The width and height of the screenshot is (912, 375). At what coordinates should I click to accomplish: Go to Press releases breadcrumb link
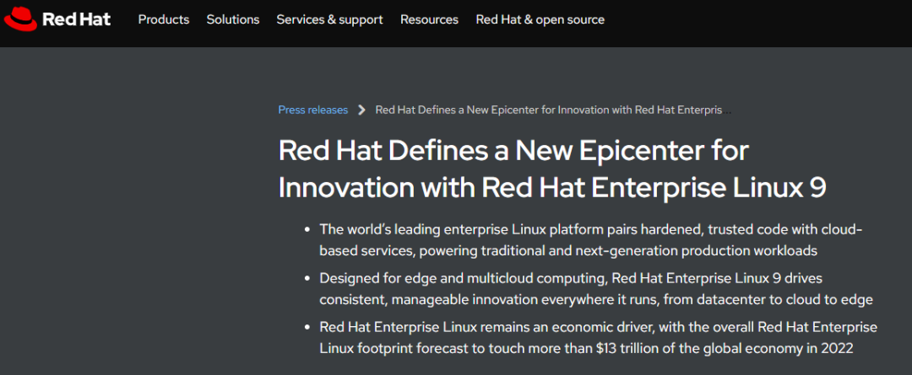tap(312, 110)
